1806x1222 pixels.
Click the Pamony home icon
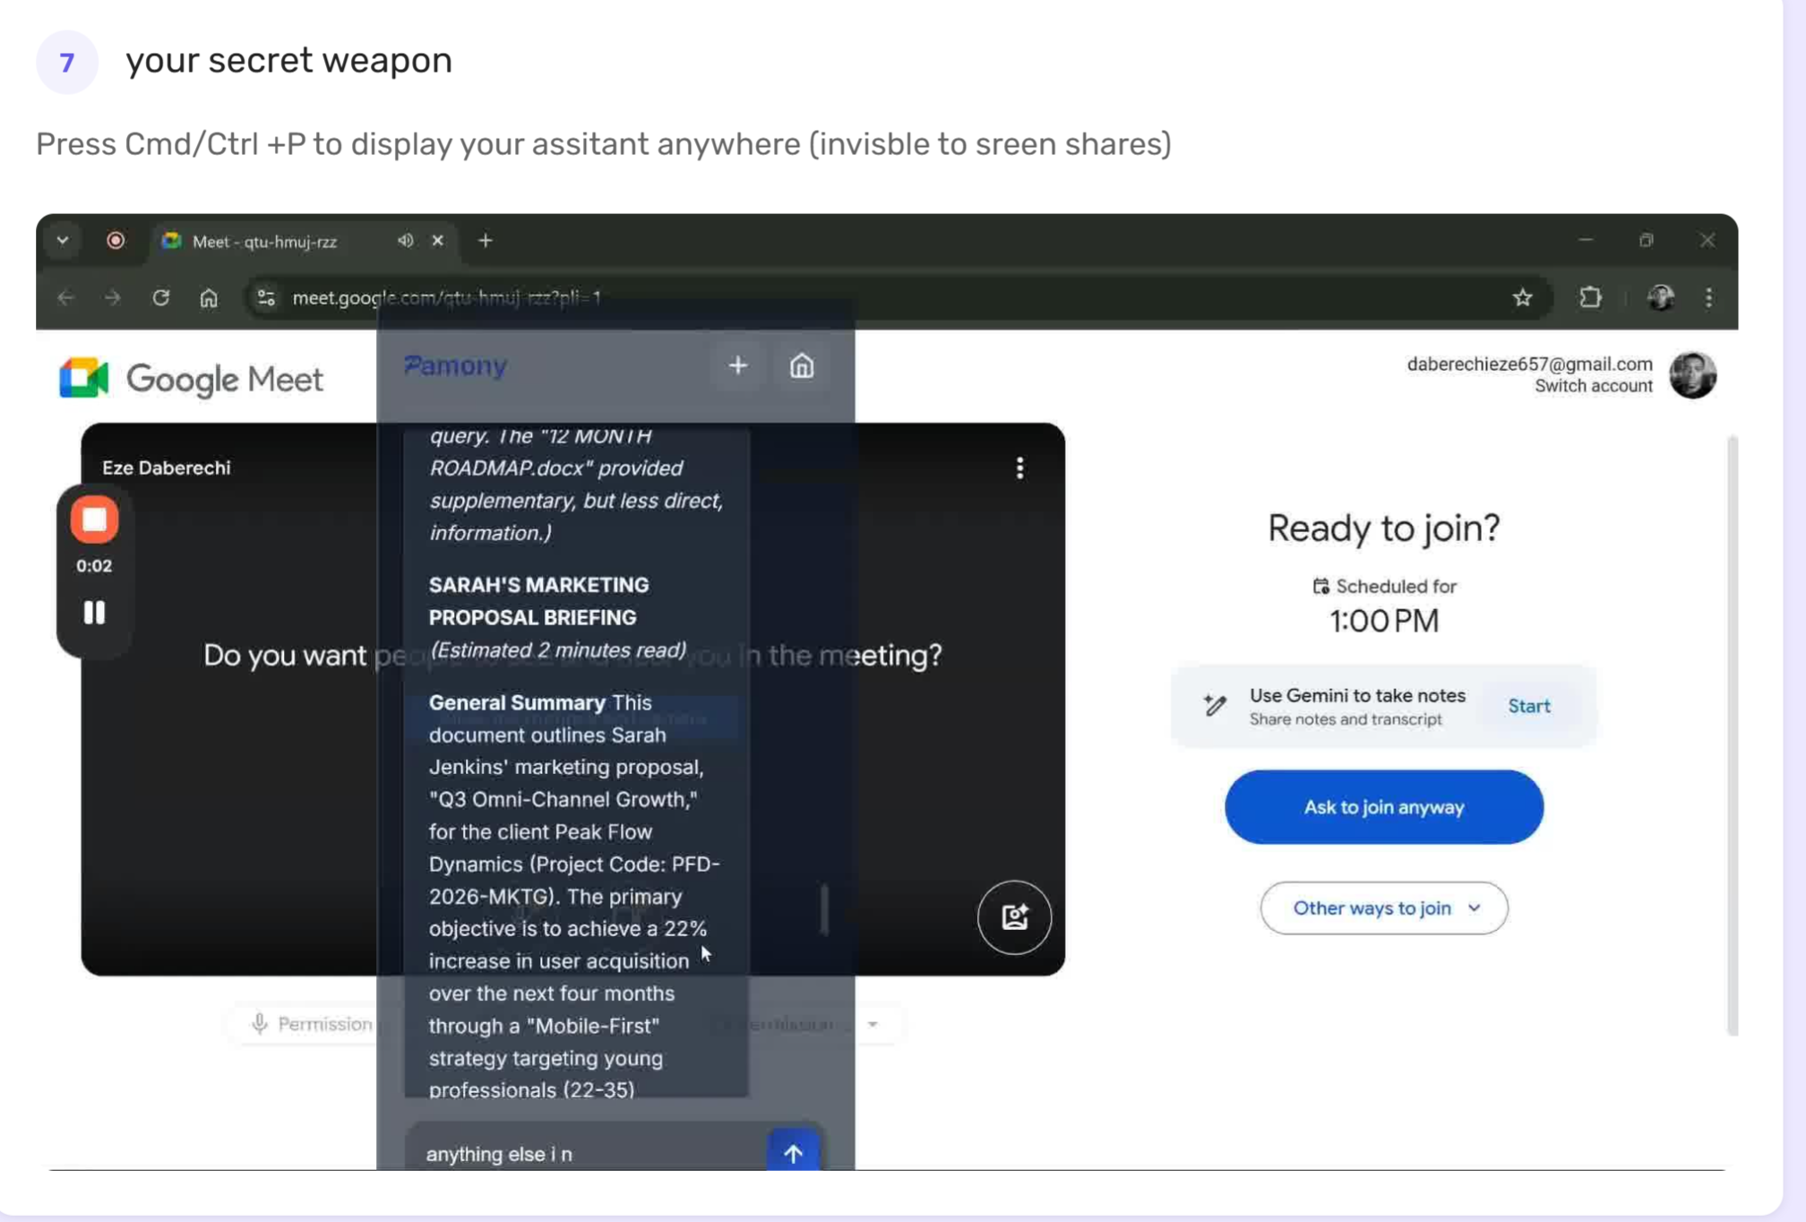(x=801, y=366)
